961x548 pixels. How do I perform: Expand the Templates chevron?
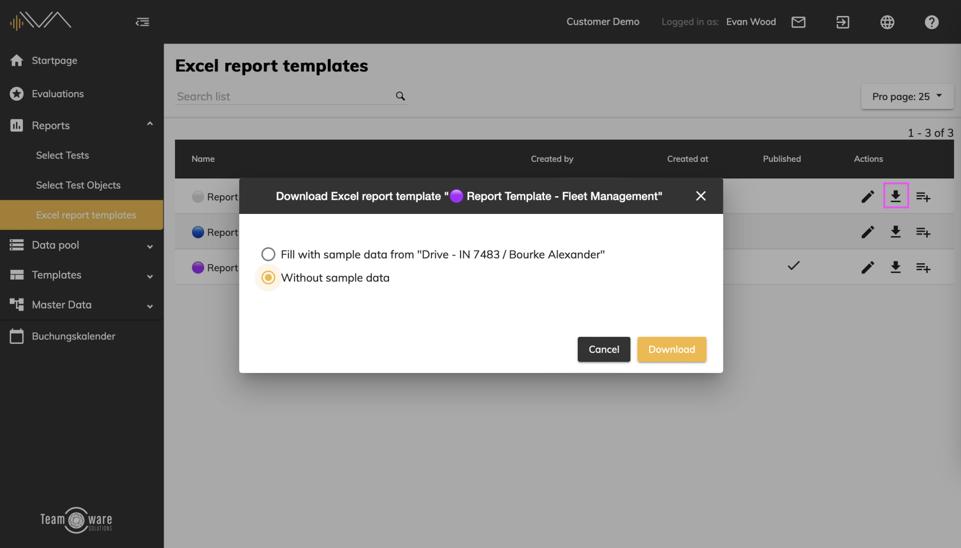point(150,276)
